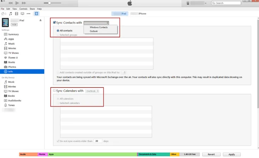The height and width of the screenshot is (158, 259).
Task: Click the Apply button
Action: click(231, 154)
